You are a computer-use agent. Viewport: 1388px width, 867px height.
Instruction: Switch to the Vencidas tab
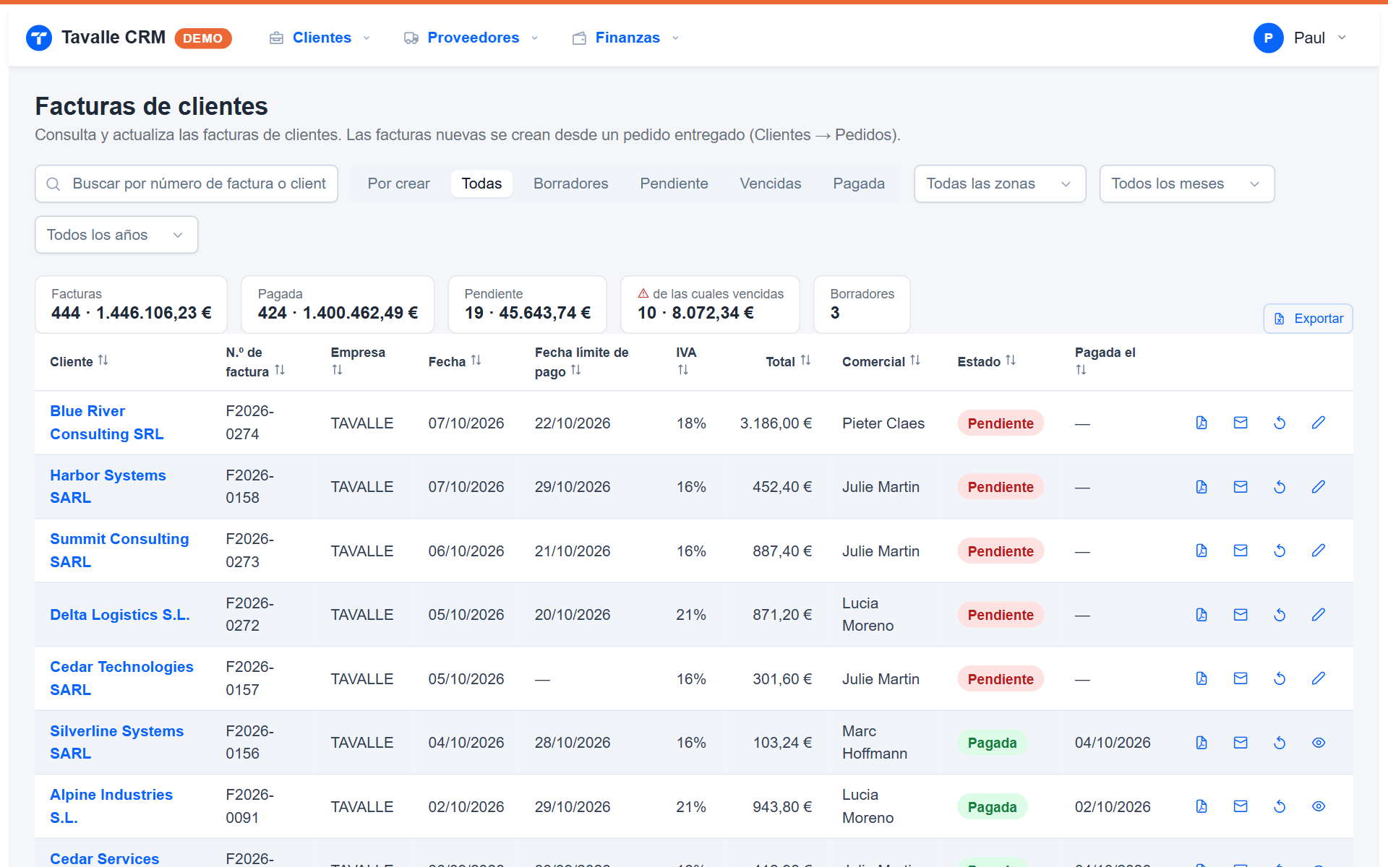770,184
